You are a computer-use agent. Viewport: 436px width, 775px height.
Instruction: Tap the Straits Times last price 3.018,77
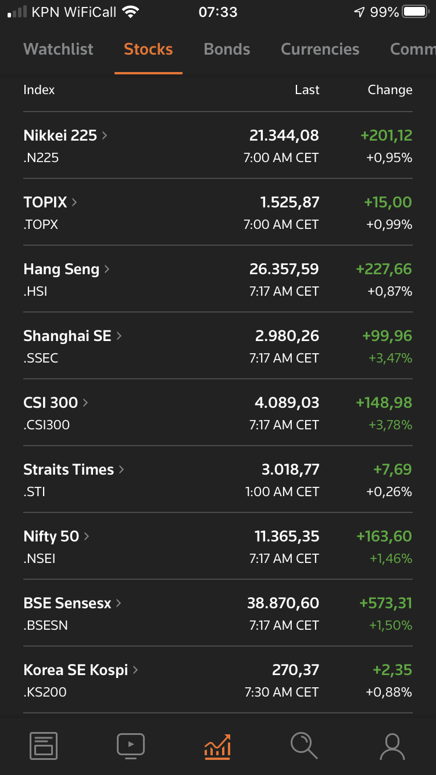coord(290,469)
